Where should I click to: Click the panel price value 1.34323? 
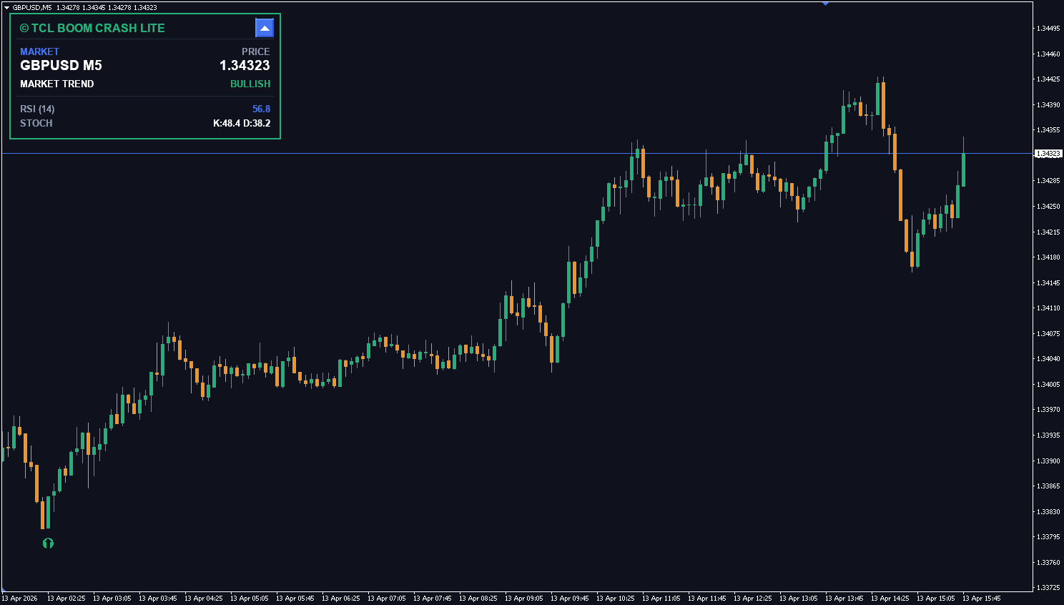click(x=245, y=65)
